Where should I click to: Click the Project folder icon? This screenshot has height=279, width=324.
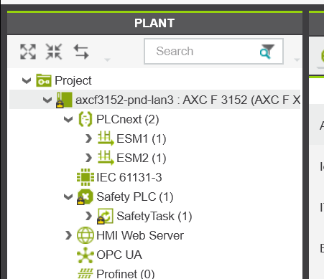[44, 80]
